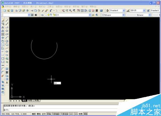Open the 绘图 (Draw) menu
The image size is (161, 116).
pos(59,6)
